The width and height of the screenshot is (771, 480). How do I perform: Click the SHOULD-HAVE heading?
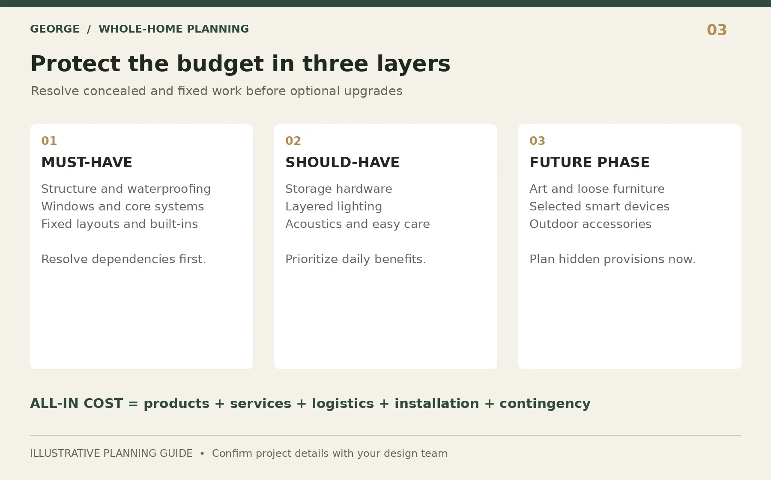(342, 162)
